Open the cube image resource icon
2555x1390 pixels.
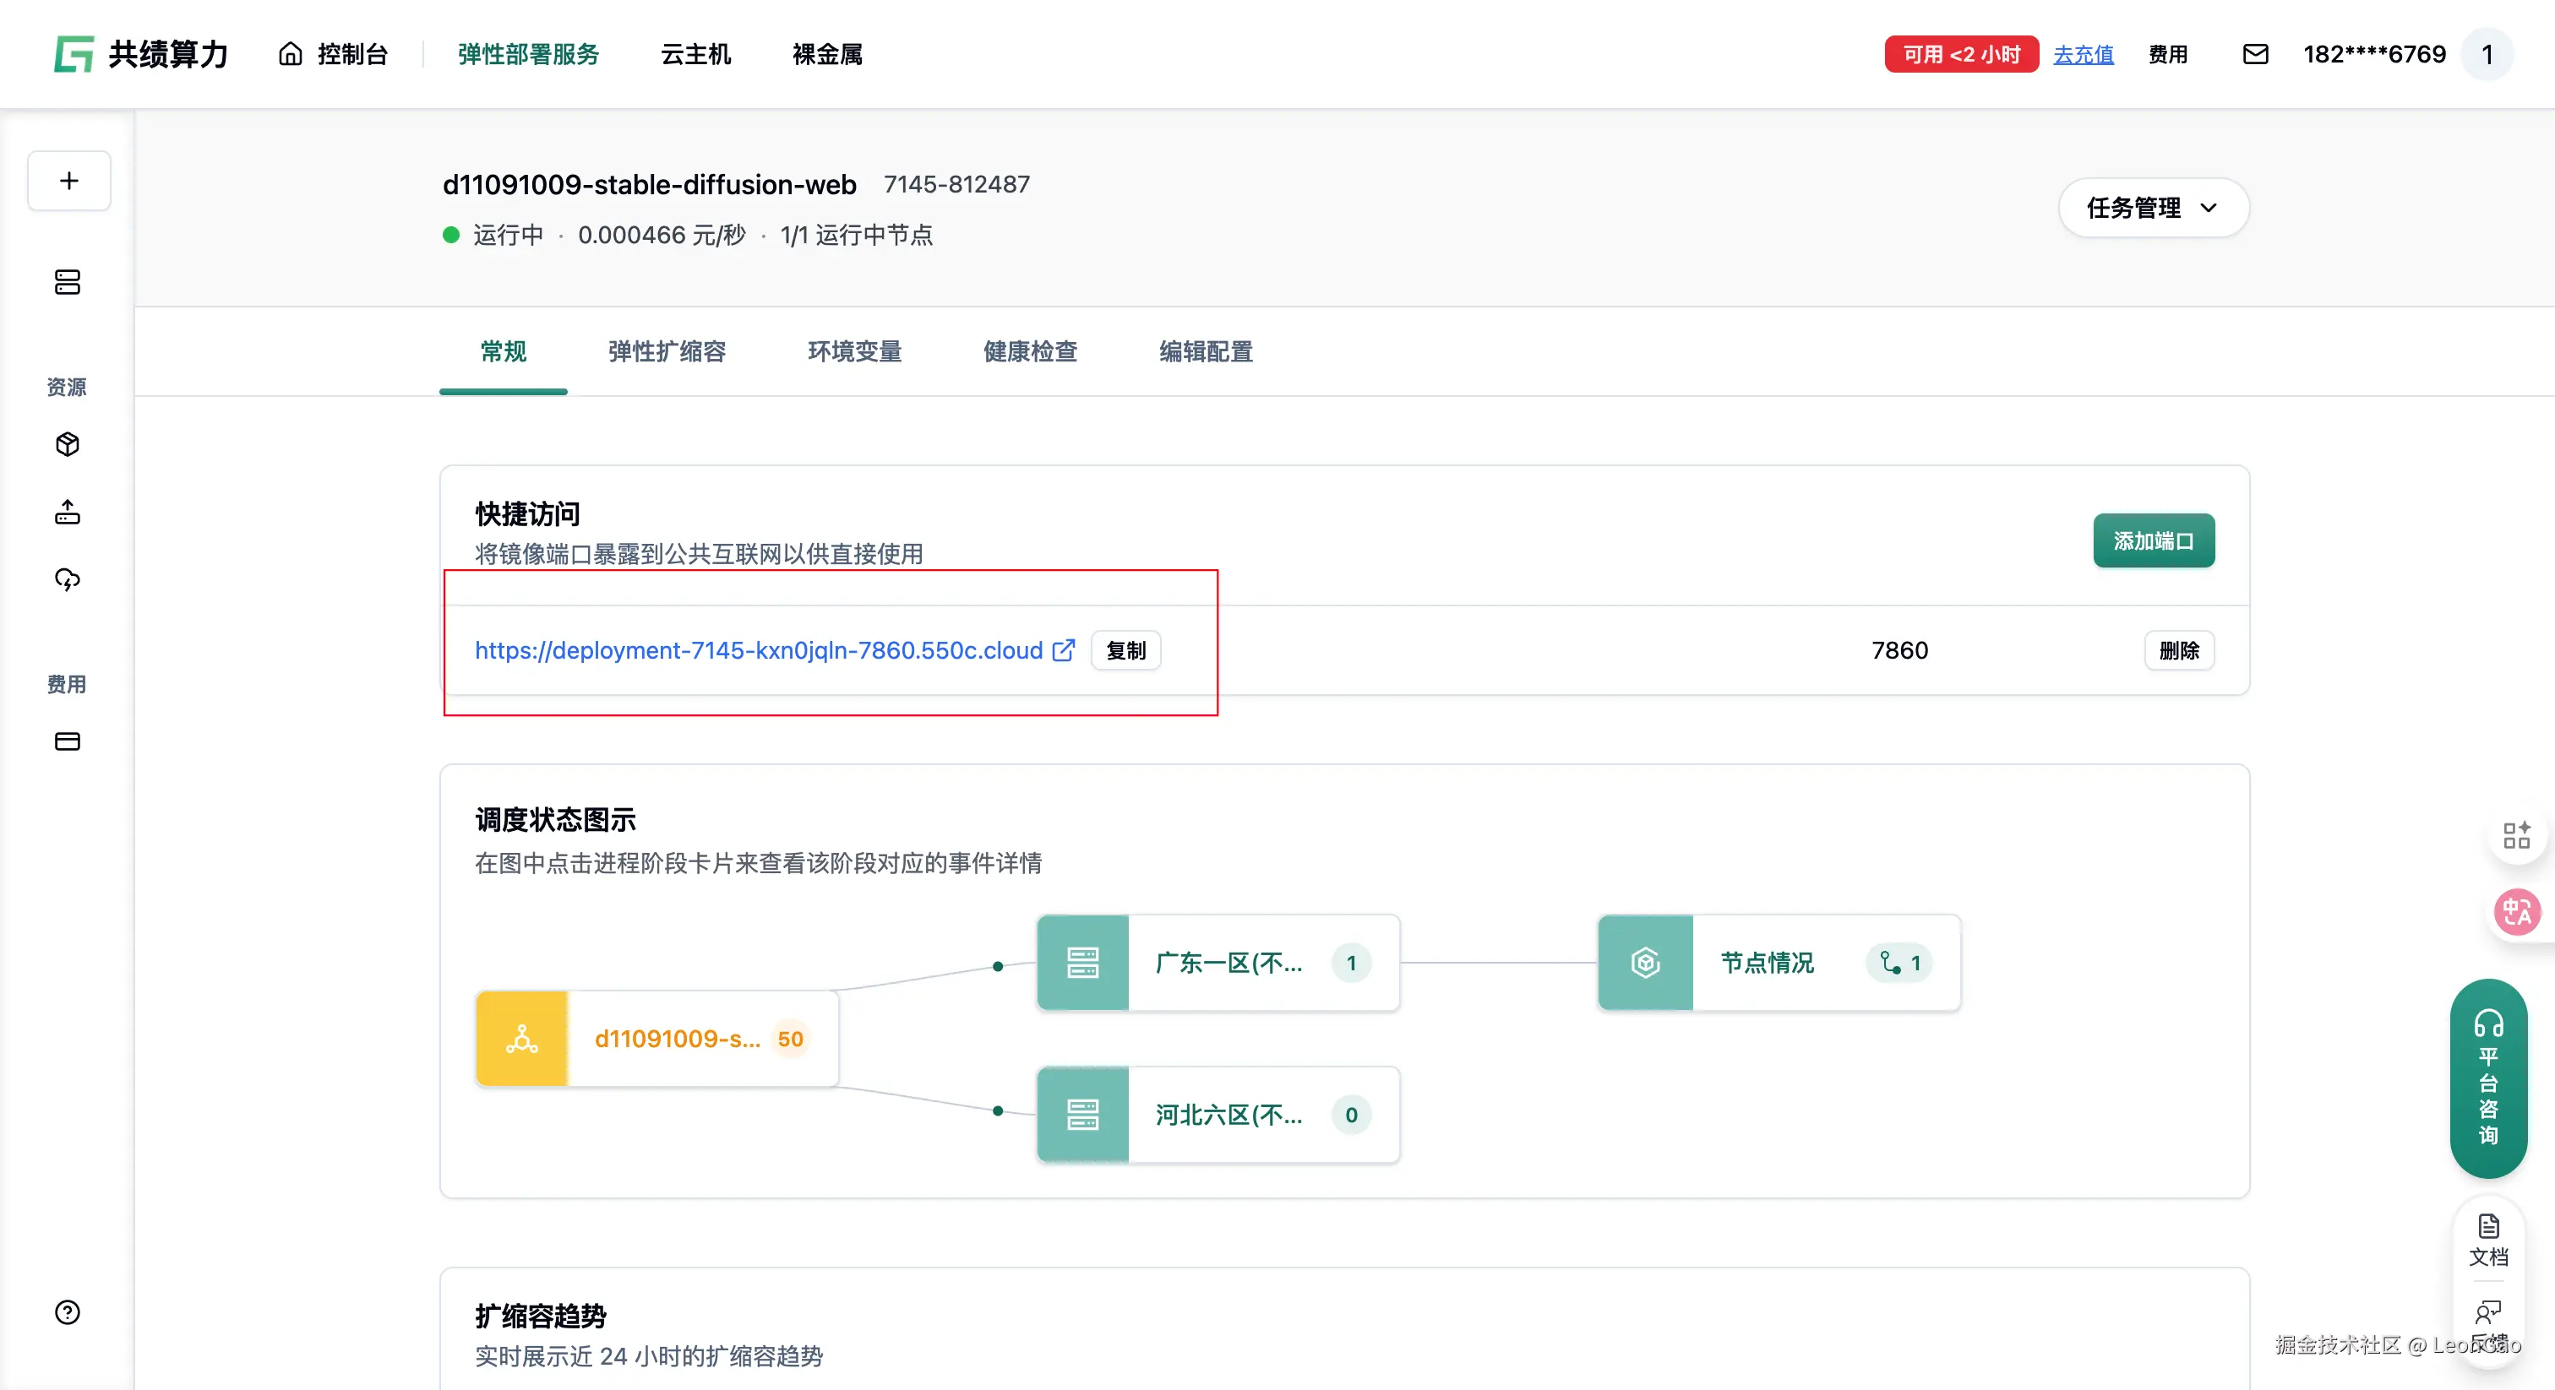68,444
